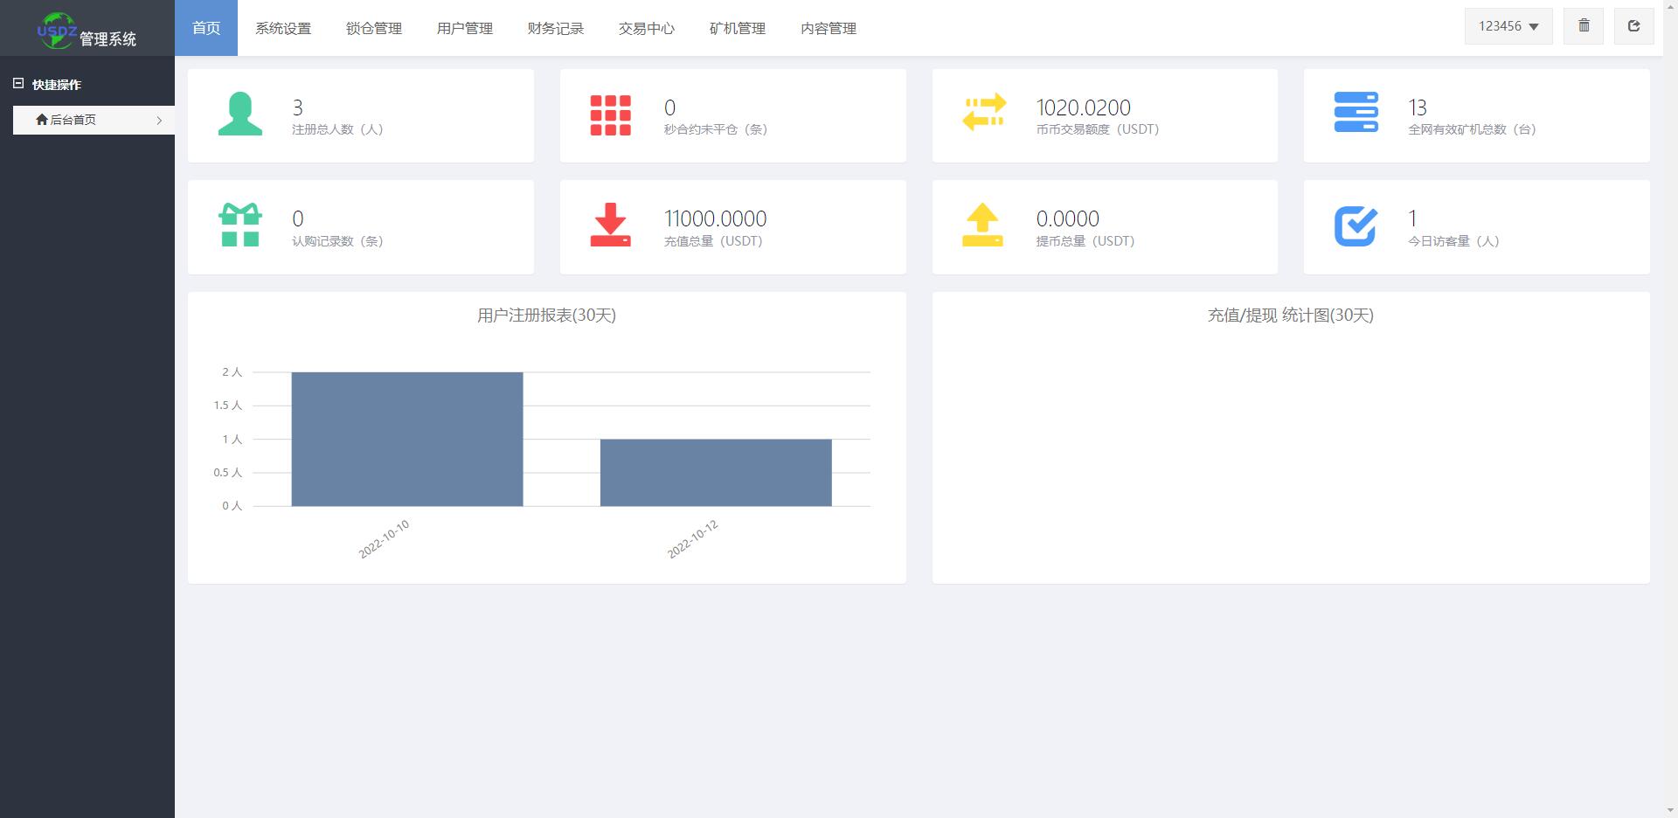
Task: Click the yellow exchange arrows icon
Action: tap(983, 113)
